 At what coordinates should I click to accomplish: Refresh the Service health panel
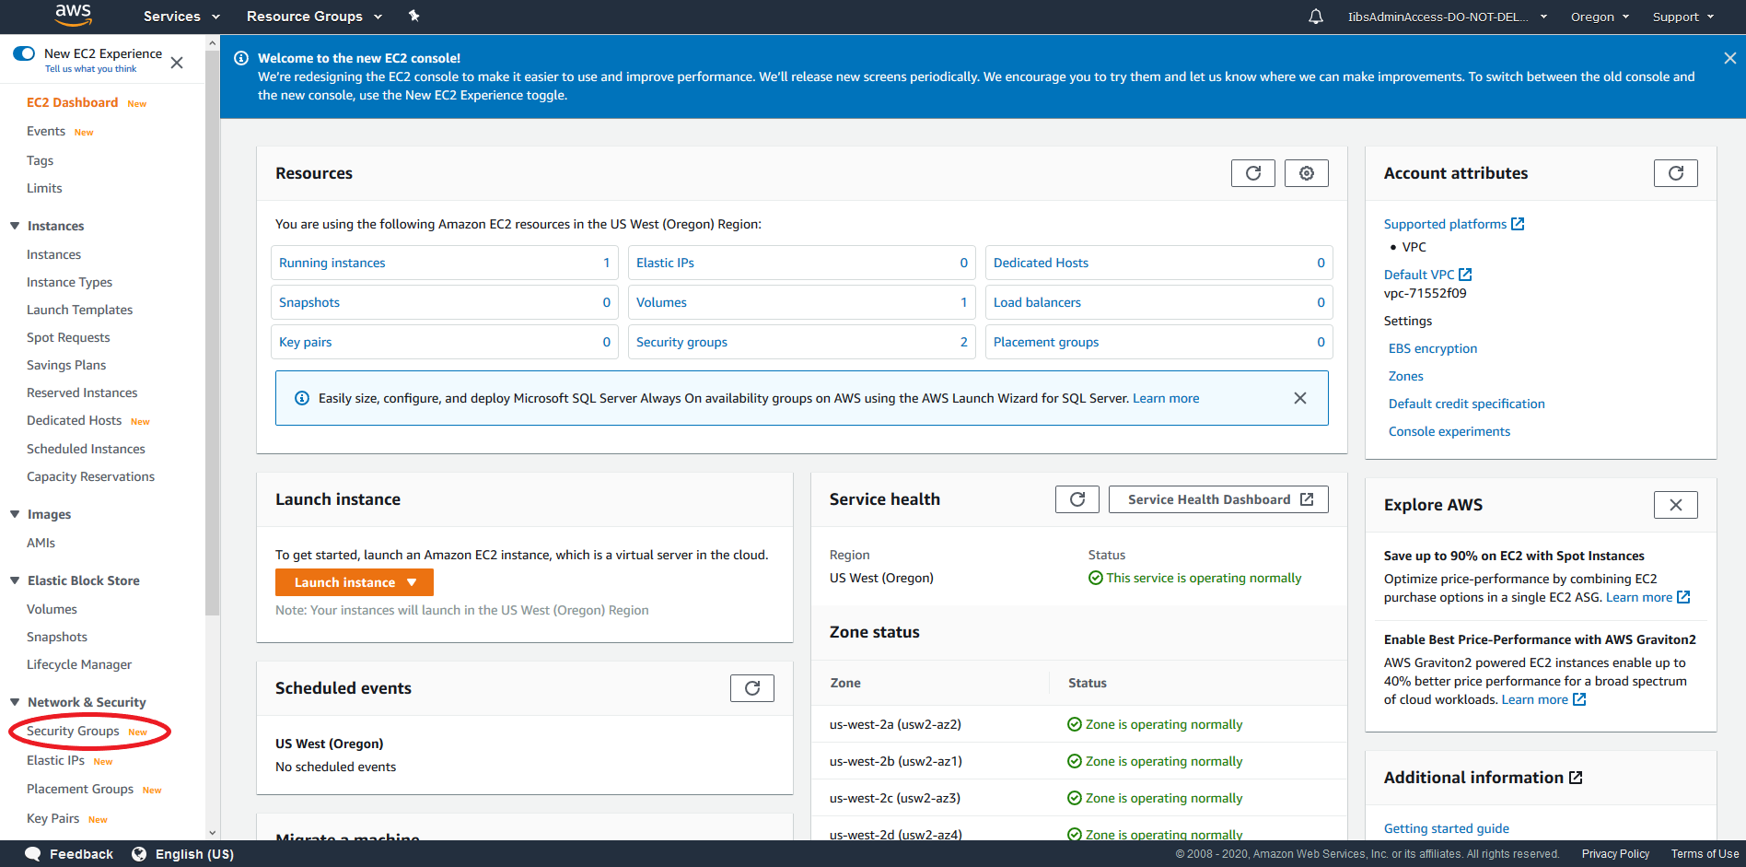pos(1077,498)
